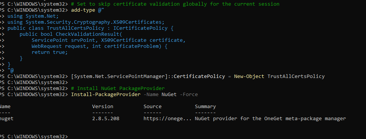Click the 'return true;' line
The image size is (366, 139).
[x=49, y=52]
